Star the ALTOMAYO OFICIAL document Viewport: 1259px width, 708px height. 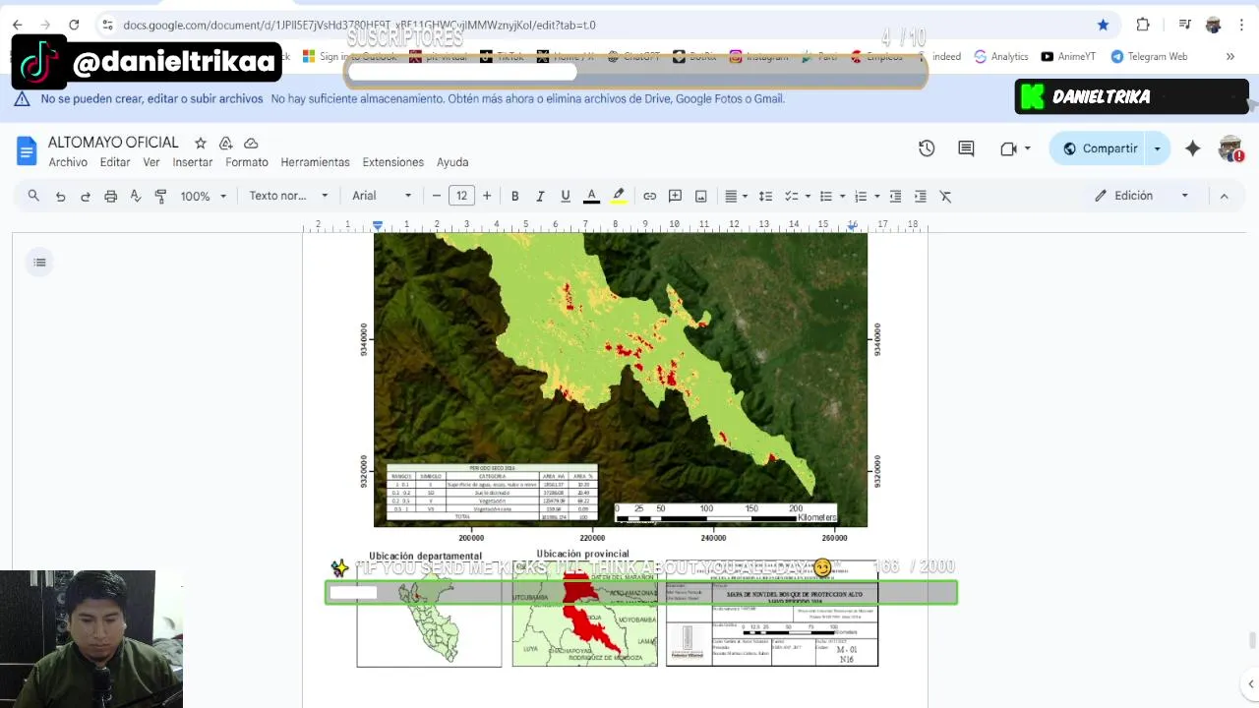(201, 143)
